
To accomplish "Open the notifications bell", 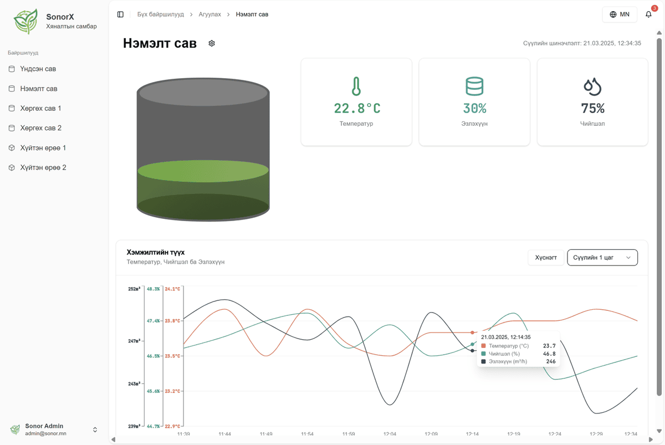I will [x=648, y=14].
